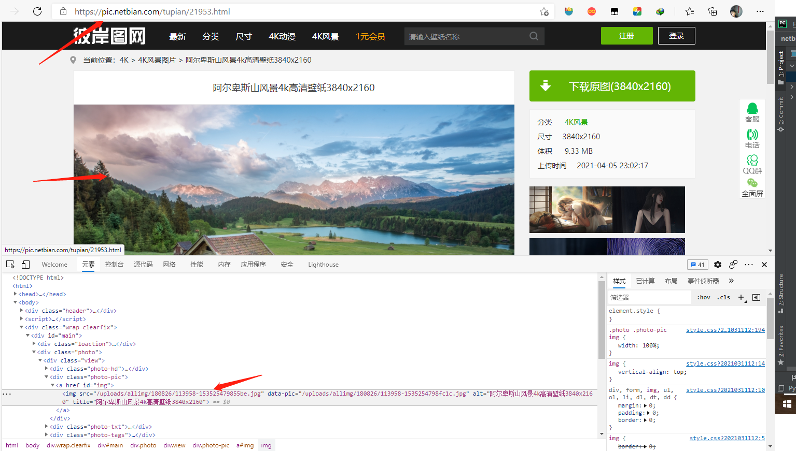Open the Internet Download Manager extension
The image size is (796, 451).
(x=660, y=11)
